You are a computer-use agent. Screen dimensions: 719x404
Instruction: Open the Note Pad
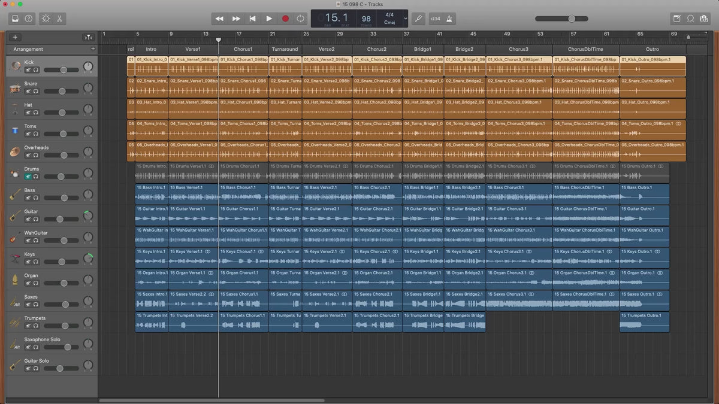(676, 19)
